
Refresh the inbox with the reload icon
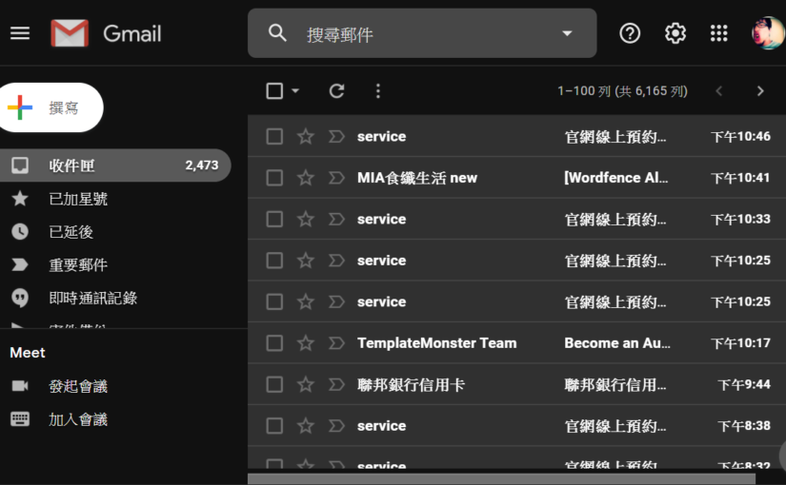(x=336, y=91)
